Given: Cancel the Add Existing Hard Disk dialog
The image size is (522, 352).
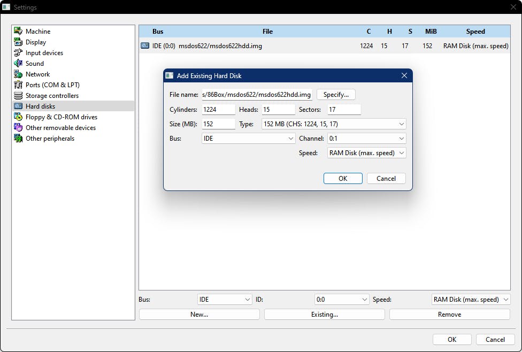Looking at the screenshot, I should pos(386,178).
